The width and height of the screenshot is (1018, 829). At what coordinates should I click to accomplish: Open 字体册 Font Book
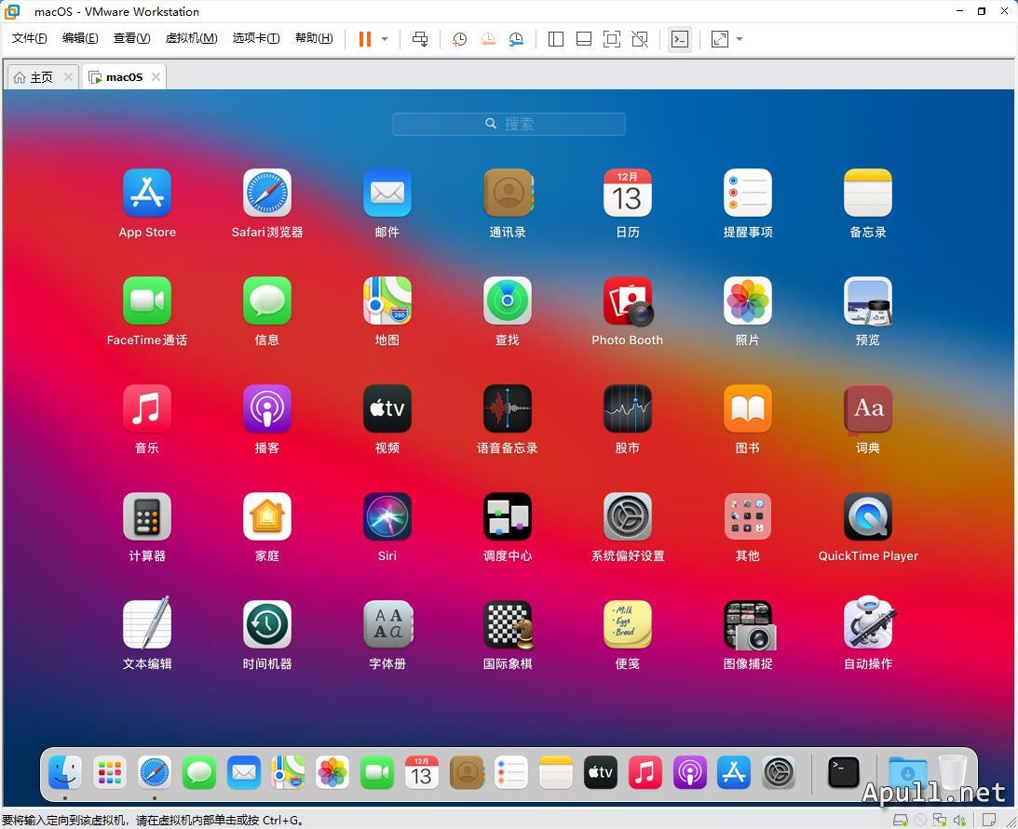pos(387,624)
